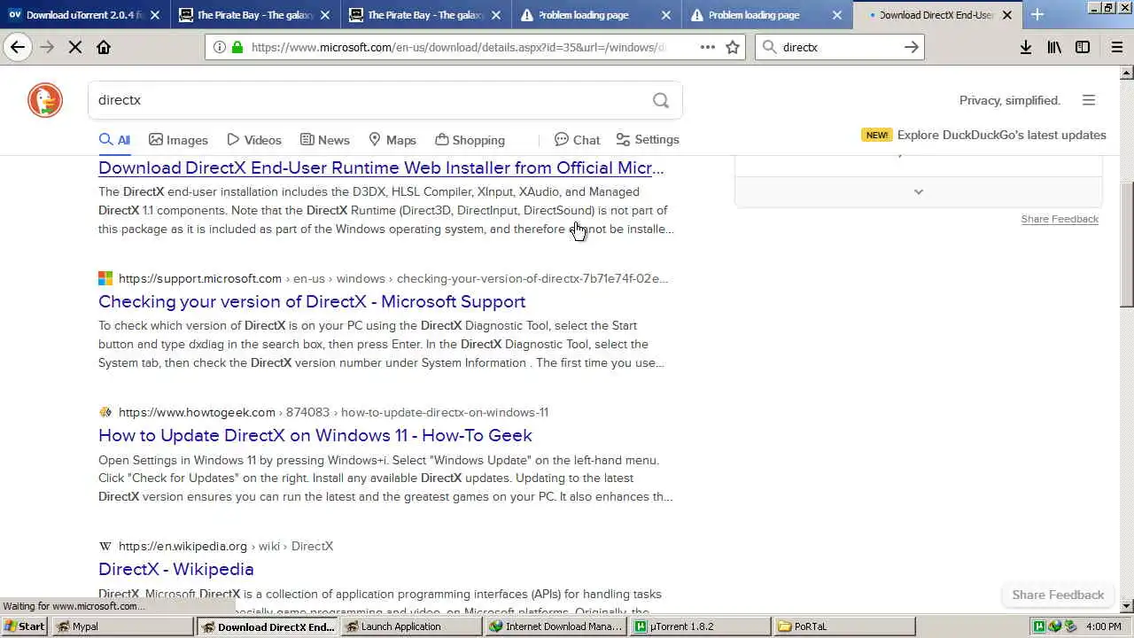Click the DuckDuckGo logo
The height and width of the screenshot is (638, 1134).
pyautogui.click(x=45, y=100)
